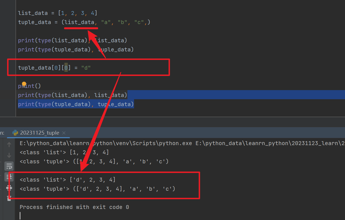Click the down-arrow navigation icon in console
345x220 pixels.
pyautogui.click(x=9, y=155)
